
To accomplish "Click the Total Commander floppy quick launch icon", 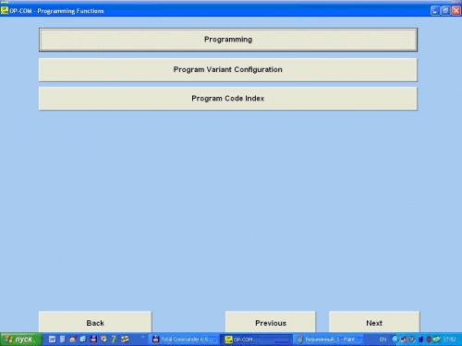I will tap(93, 340).
